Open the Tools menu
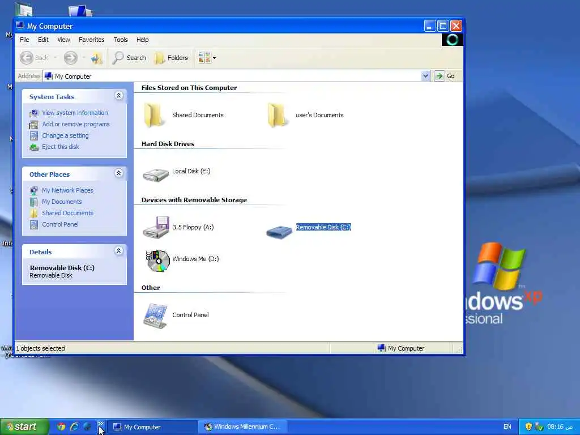The height and width of the screenshot is (435, 580). pyautogui.click(x=121, y=40)
